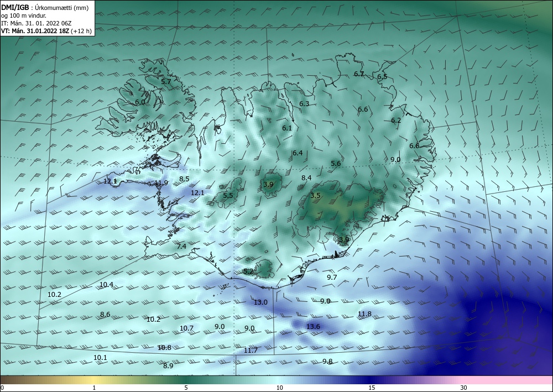Viewport: 553px width, 392px height.
Task: Click the 5.2 value near the south coast
Action: click(x=248, y=271)
